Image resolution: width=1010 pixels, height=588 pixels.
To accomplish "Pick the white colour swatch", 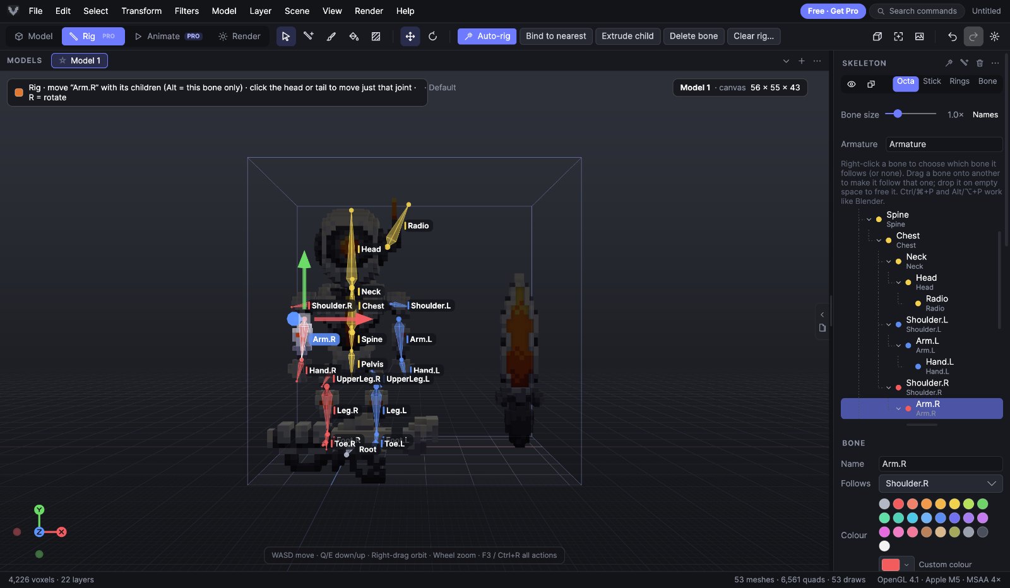I will [x=884, y=546].
